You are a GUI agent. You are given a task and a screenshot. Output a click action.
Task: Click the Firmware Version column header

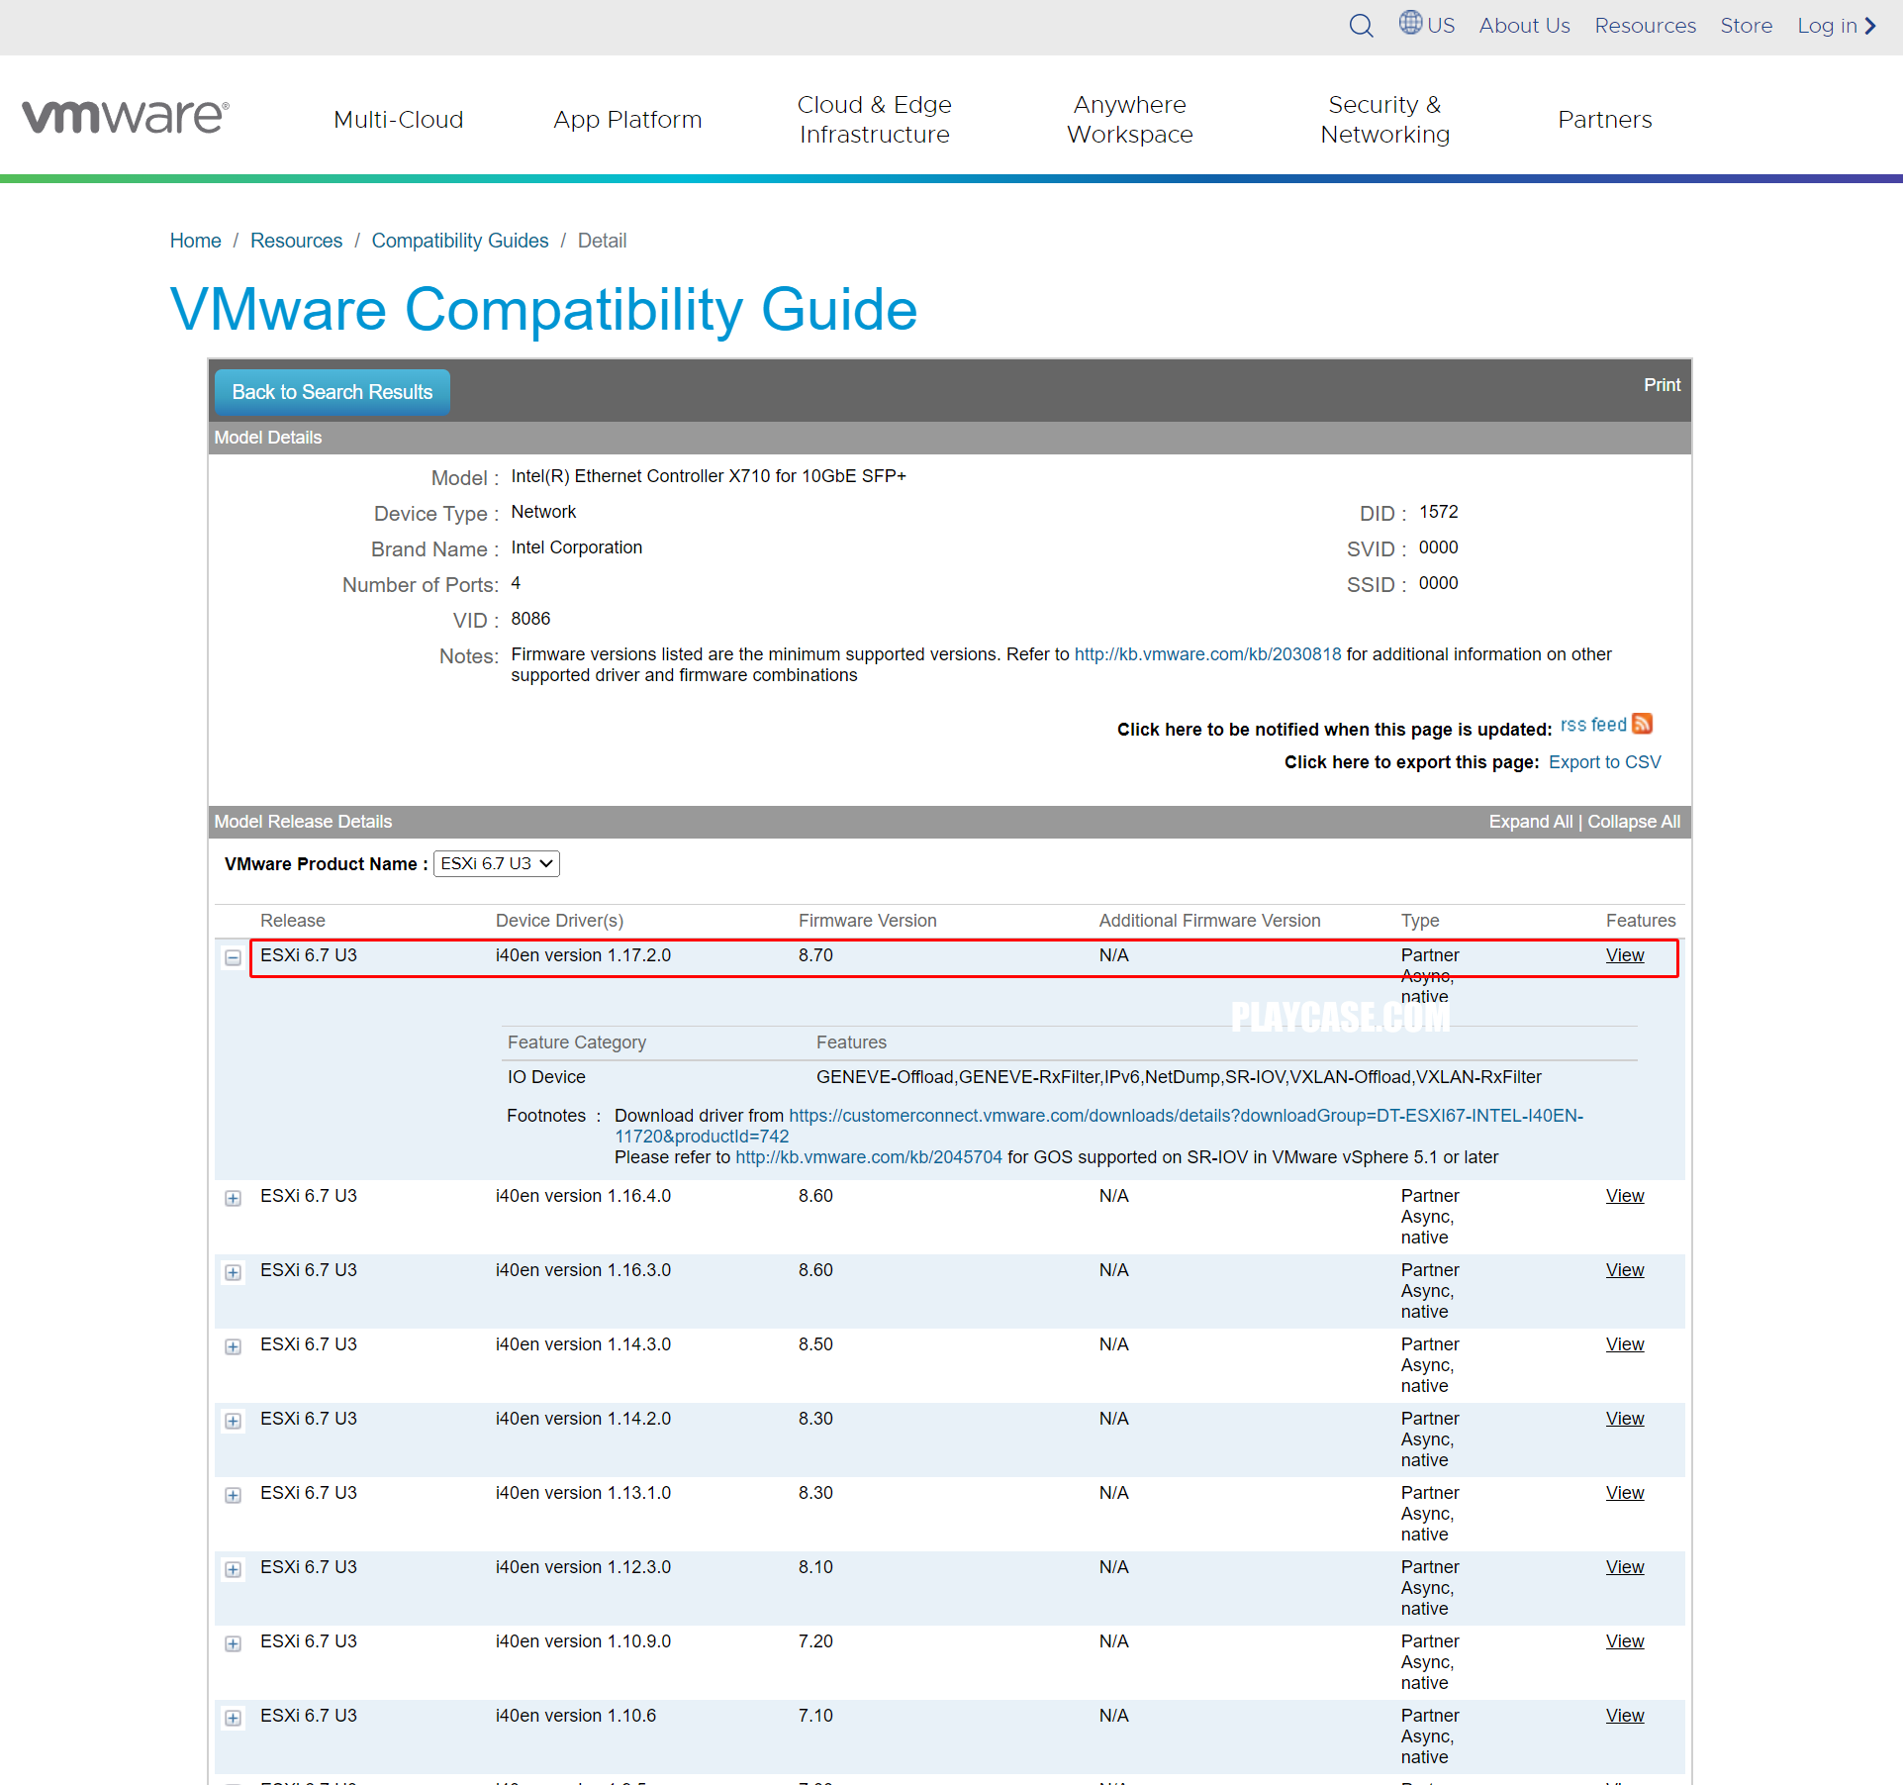[x=867, y=921]
